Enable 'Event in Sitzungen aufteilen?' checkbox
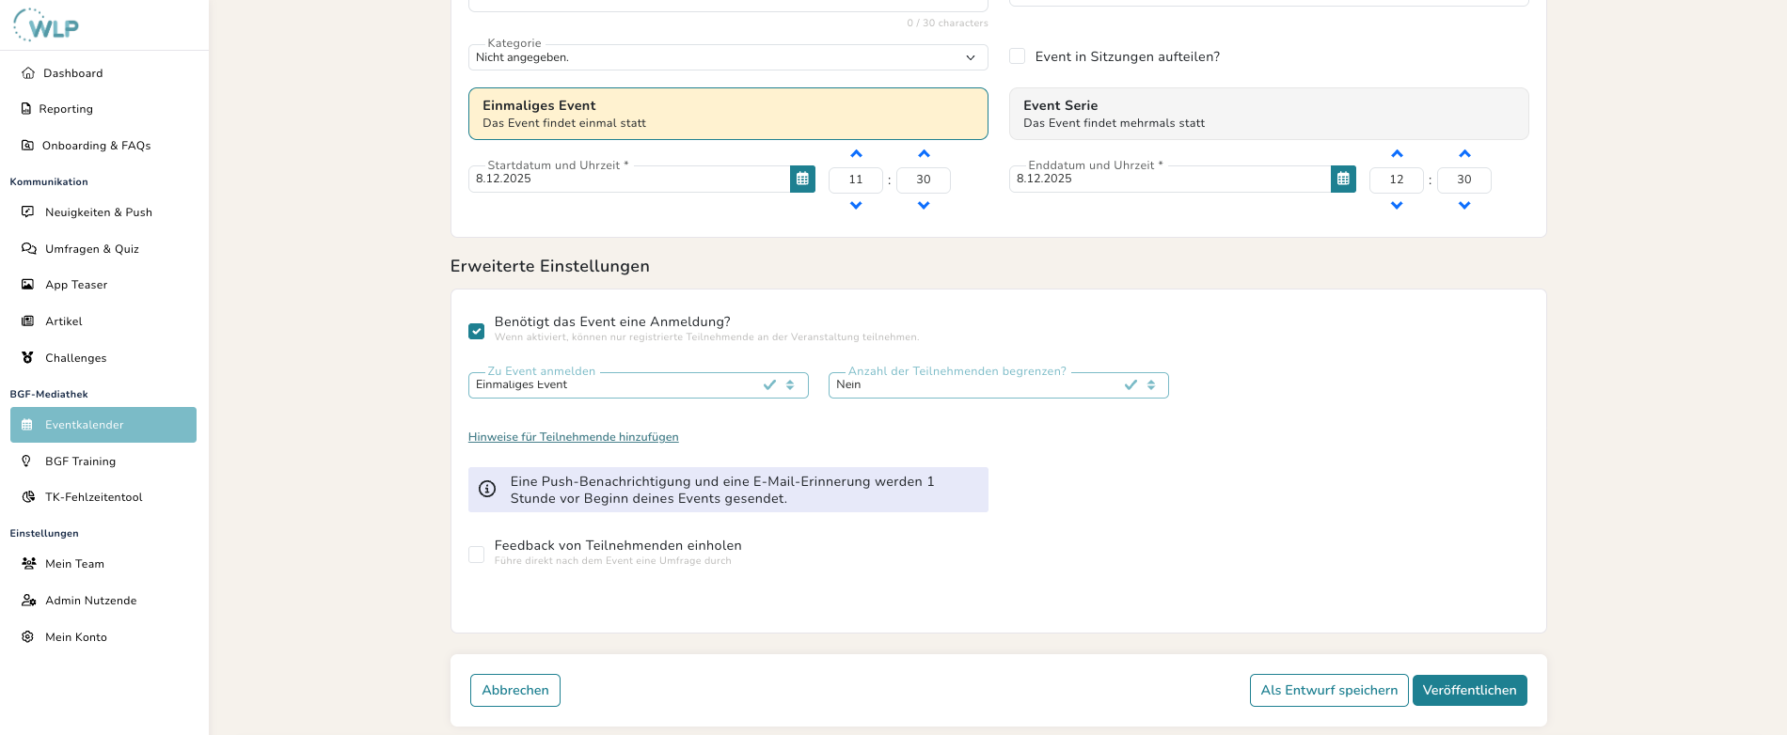The height and width of the screenshot is (735, 1787). (1017, 56)
